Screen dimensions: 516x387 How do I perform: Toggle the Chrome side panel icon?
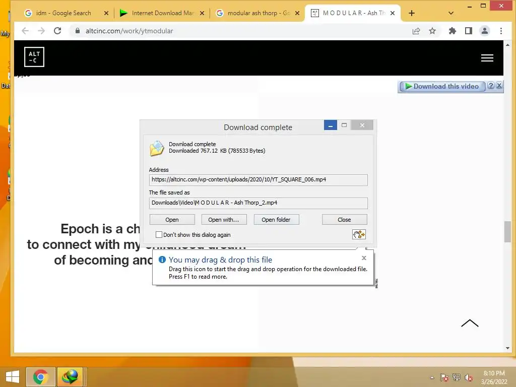coord(469,31)
